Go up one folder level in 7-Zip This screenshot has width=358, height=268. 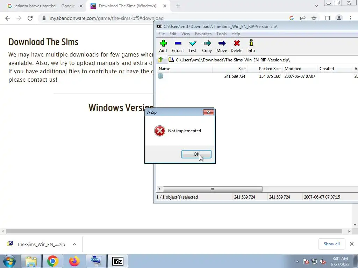[160, 60]
